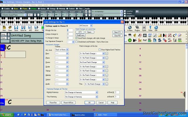The width and height of the screenshot is (188, 117).
Task: Enable Show Higher Bank Patches checkbox
Action: (x=100, y=50)
